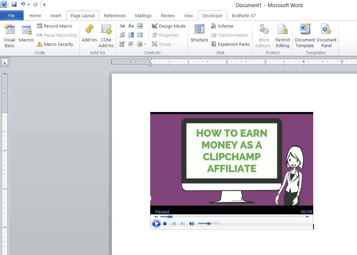Open Expansion Packs
This screenshot has width=357, height=255.
pos(230,44)
